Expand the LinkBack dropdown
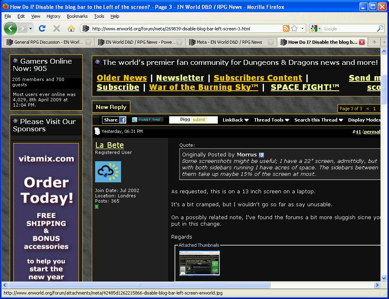389x299 pixels. [x=235, y=120]
